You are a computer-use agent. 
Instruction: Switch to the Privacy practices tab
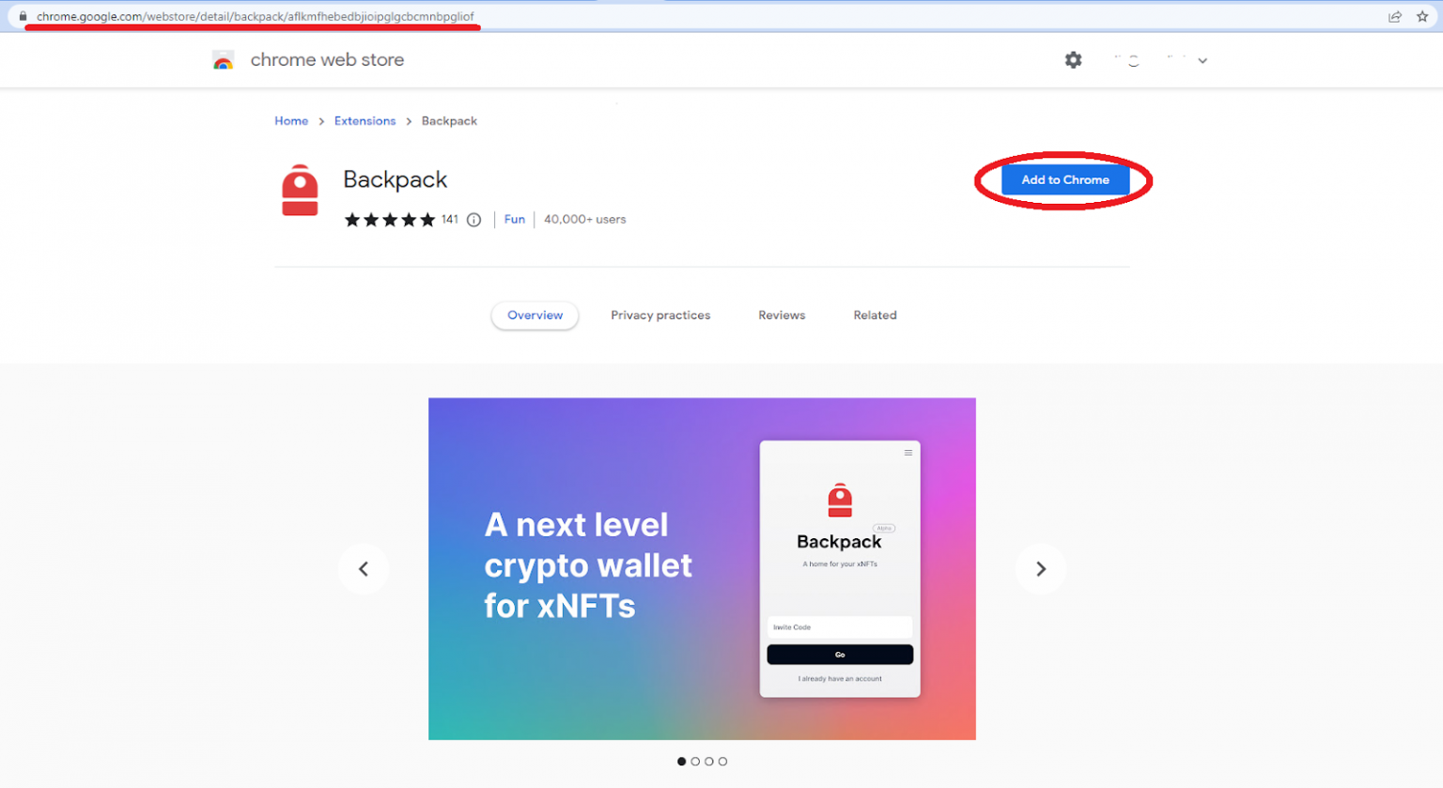tap(660, 316)
